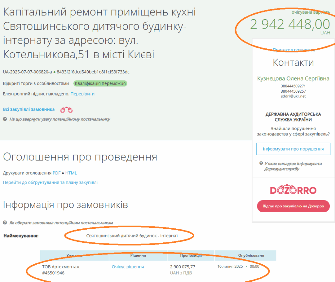Open На що звернути увагу потенційному постачальнику hint
335x282 pixels.
(60, 119)
